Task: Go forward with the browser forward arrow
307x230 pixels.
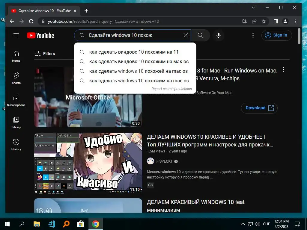Action: 22,21
